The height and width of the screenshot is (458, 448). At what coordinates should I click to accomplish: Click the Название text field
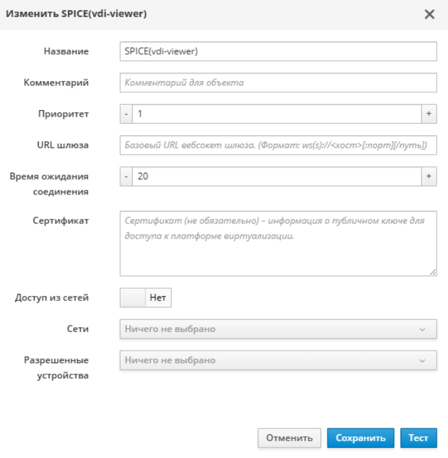278,51
